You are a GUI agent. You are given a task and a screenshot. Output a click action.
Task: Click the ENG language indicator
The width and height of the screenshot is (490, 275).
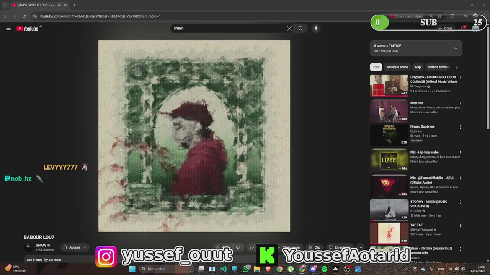(441, 269)
